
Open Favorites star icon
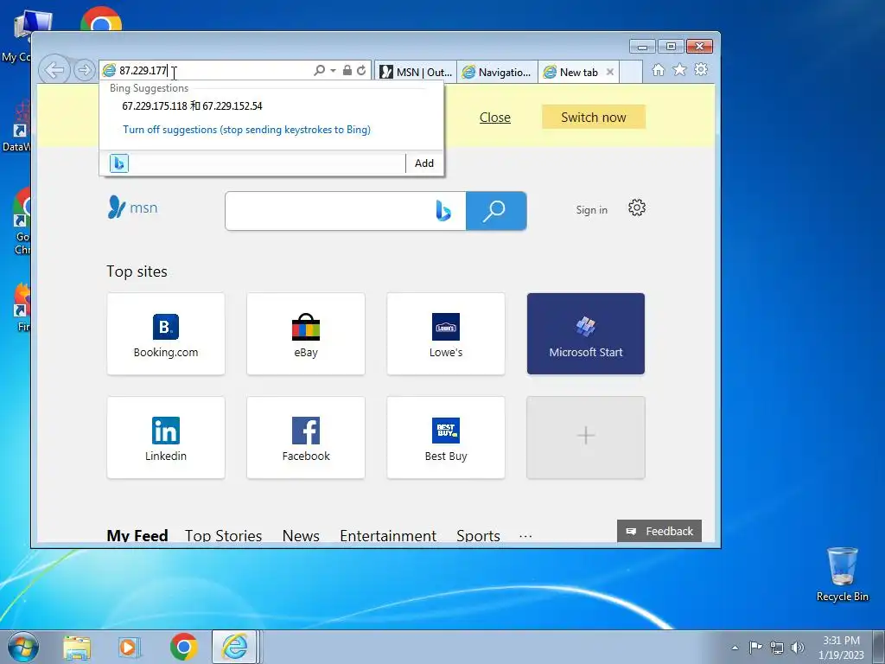pos(679,69)
